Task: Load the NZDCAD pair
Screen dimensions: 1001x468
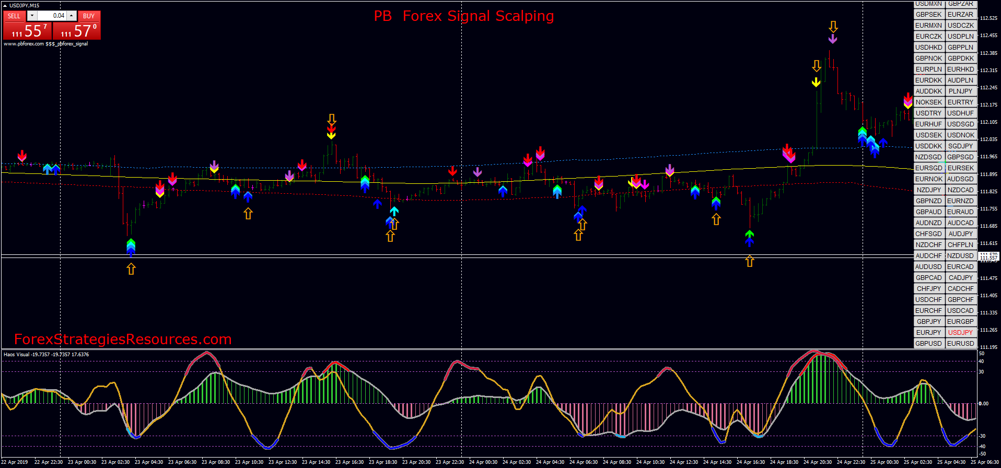Action: 961,190
